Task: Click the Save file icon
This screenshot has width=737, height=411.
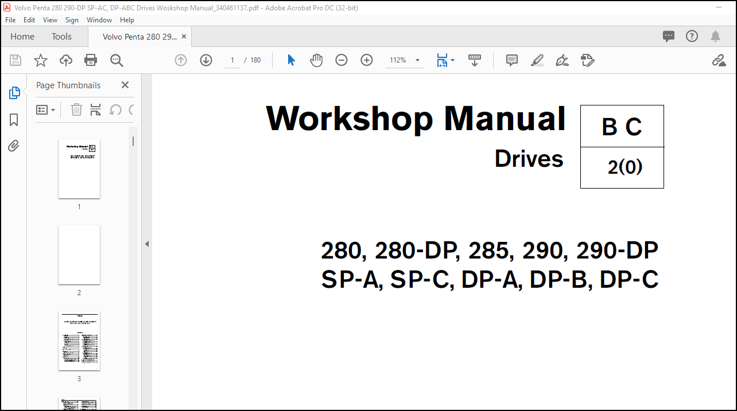Action: (x=15, y=60)
